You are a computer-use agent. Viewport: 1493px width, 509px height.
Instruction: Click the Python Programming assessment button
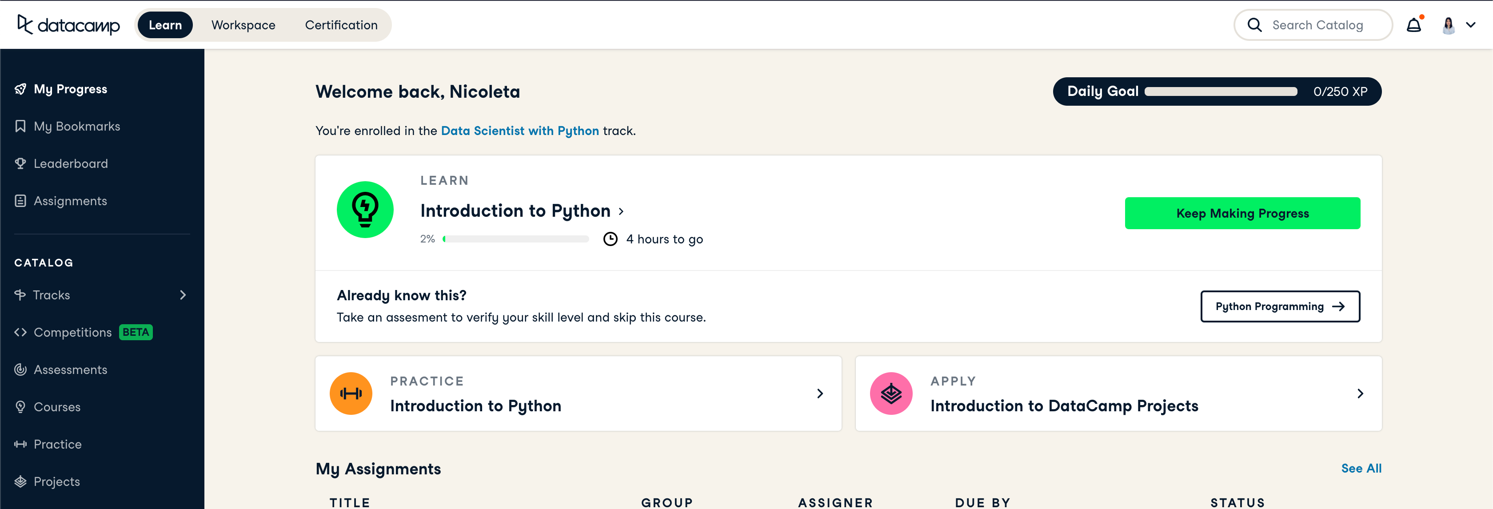[1280, 306]
